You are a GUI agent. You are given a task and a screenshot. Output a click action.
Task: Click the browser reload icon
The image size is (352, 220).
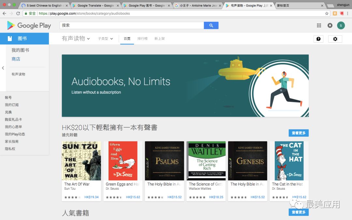click(18, 13)
